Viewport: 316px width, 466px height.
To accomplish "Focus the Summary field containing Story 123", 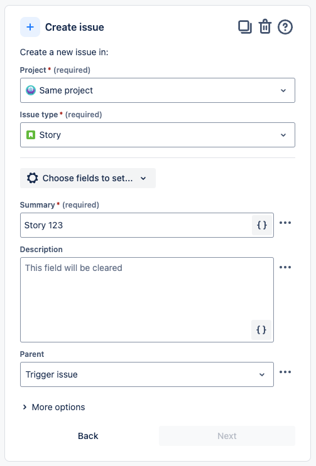I will 136,225.
